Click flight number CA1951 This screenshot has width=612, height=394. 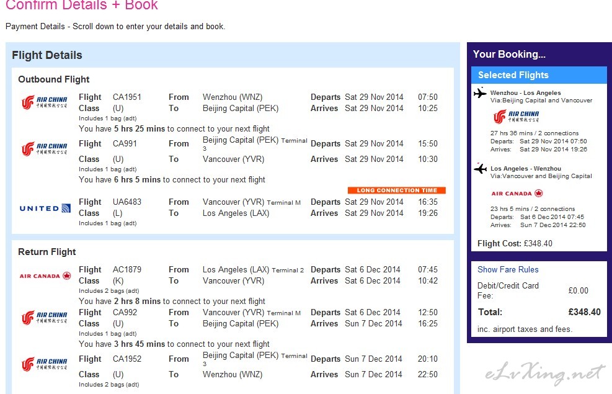pyautogui.click(x=127, y=97)
